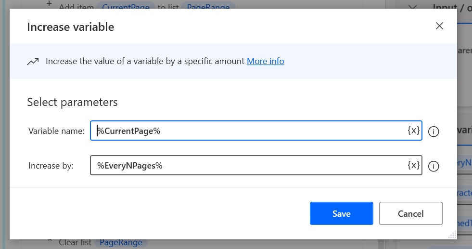Click the increase trend arrow icon

point(33,61)
